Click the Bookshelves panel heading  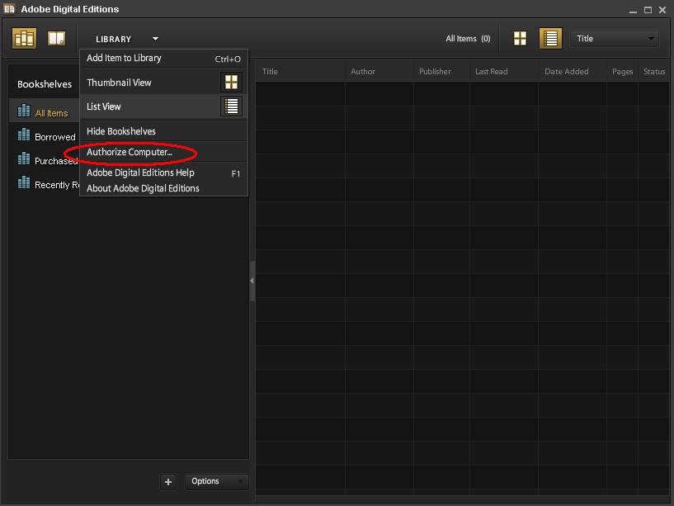(x=45, y=84)
